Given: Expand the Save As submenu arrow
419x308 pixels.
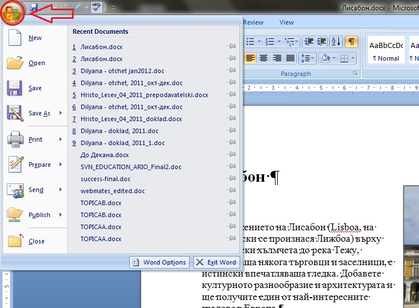Looking at the screenshot, I should click(x=61, y=113).
